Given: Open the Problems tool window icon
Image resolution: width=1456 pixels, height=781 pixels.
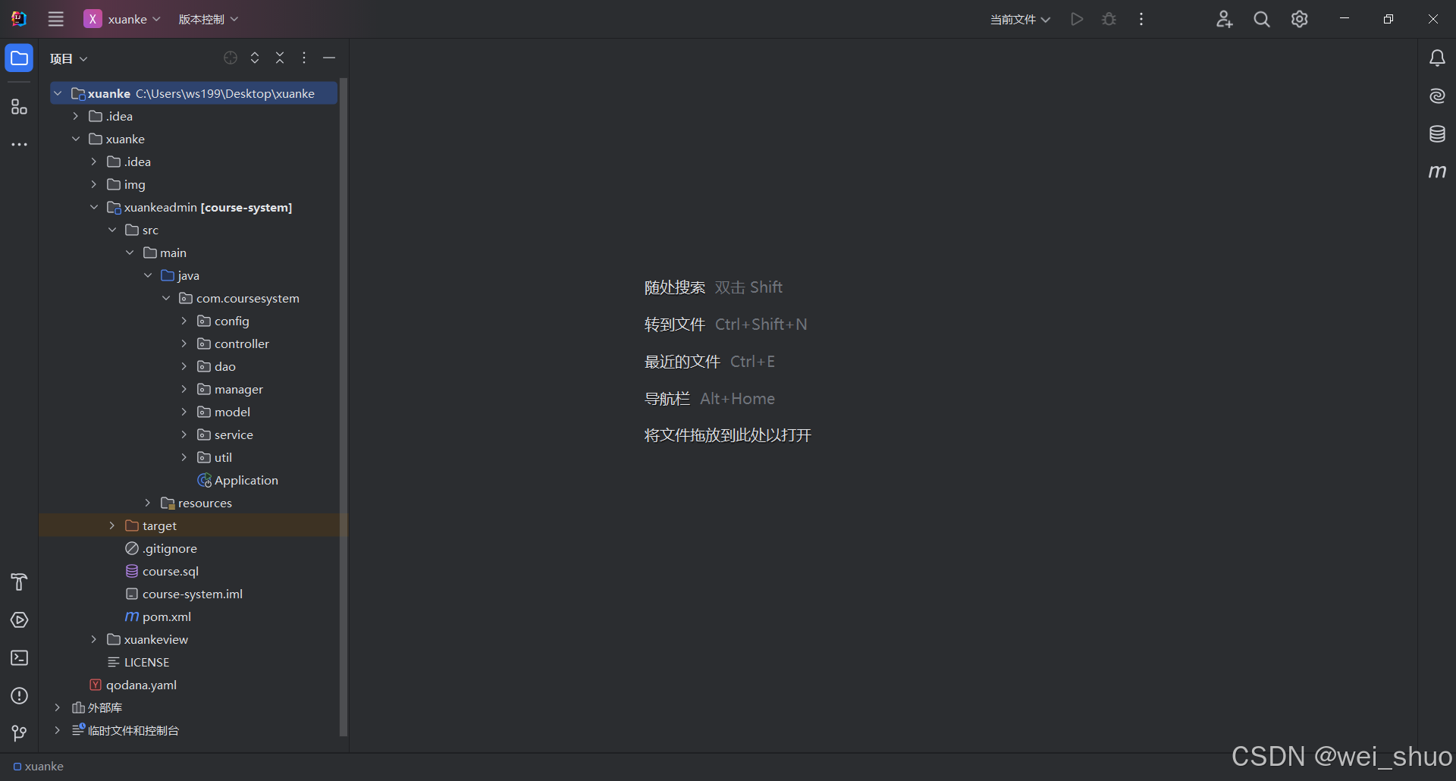Looking at the screenshot, I should click(19, 695).
